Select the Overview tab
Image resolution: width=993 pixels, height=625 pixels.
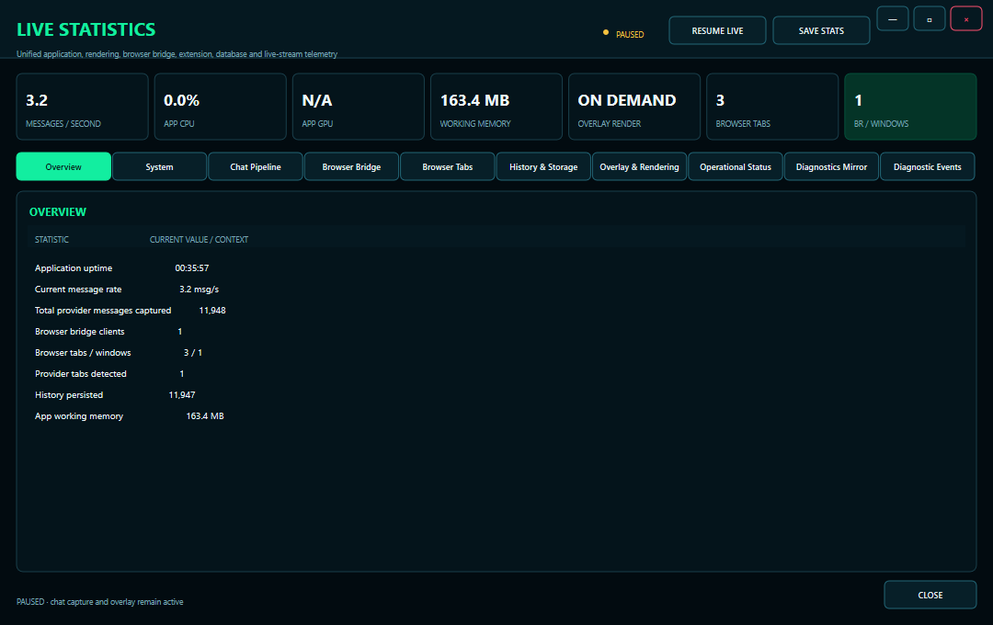tap(63, 166)
